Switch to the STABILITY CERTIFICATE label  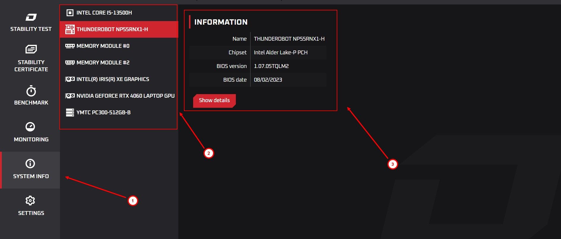(x=31, y=66)
